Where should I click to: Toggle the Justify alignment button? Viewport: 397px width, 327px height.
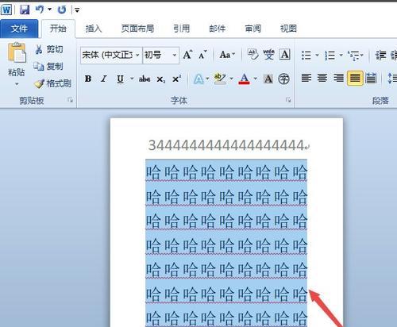click(355, 79)
